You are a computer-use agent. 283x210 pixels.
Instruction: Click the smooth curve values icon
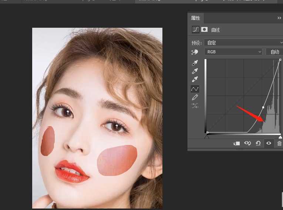195,106
